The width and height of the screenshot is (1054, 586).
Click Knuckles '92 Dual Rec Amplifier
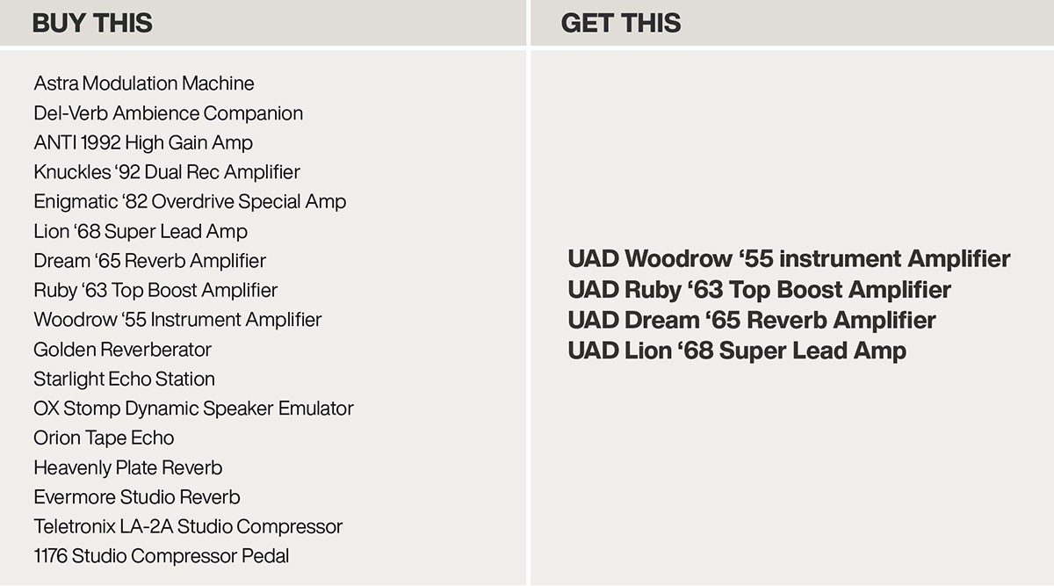[x=167, y=172]
